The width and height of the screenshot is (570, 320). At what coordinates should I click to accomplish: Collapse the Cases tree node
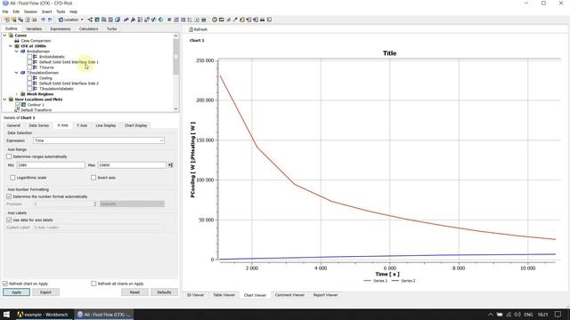pyautogui.click(x=4, y=36)
